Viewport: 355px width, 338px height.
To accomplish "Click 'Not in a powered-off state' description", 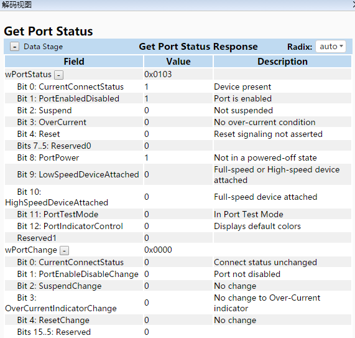I will tap(265, 157).
